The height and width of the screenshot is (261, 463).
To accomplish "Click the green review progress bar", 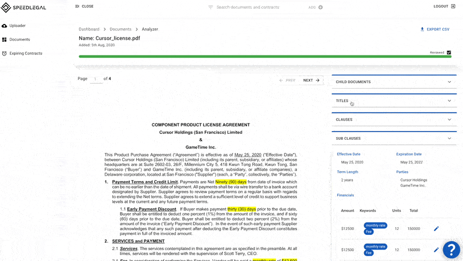I will point(265,57).
